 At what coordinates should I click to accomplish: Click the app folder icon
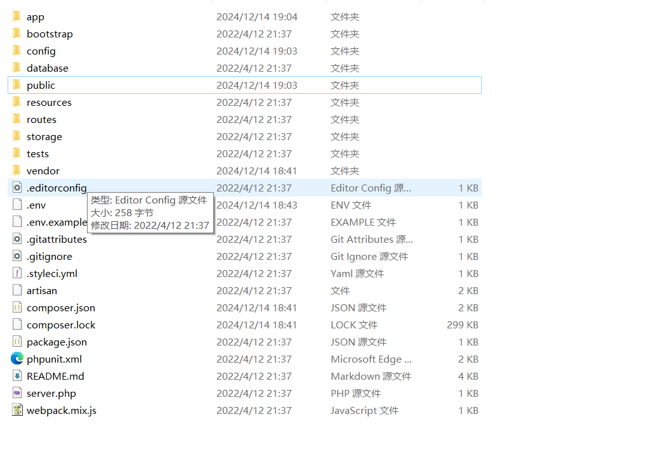coord(17,16)
